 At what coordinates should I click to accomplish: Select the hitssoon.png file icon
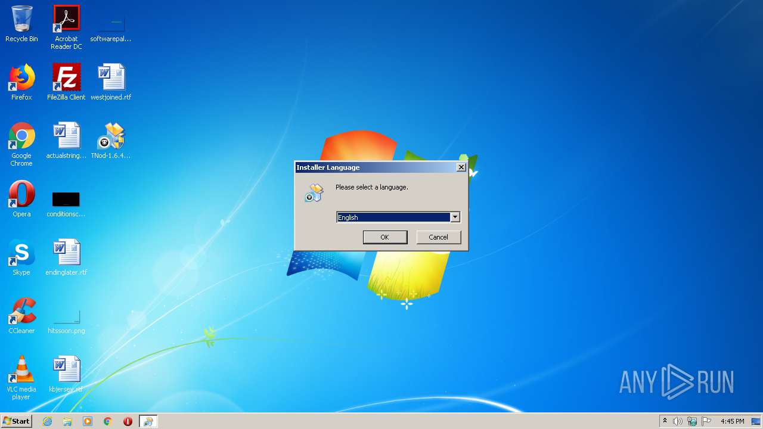coord(66,322)
